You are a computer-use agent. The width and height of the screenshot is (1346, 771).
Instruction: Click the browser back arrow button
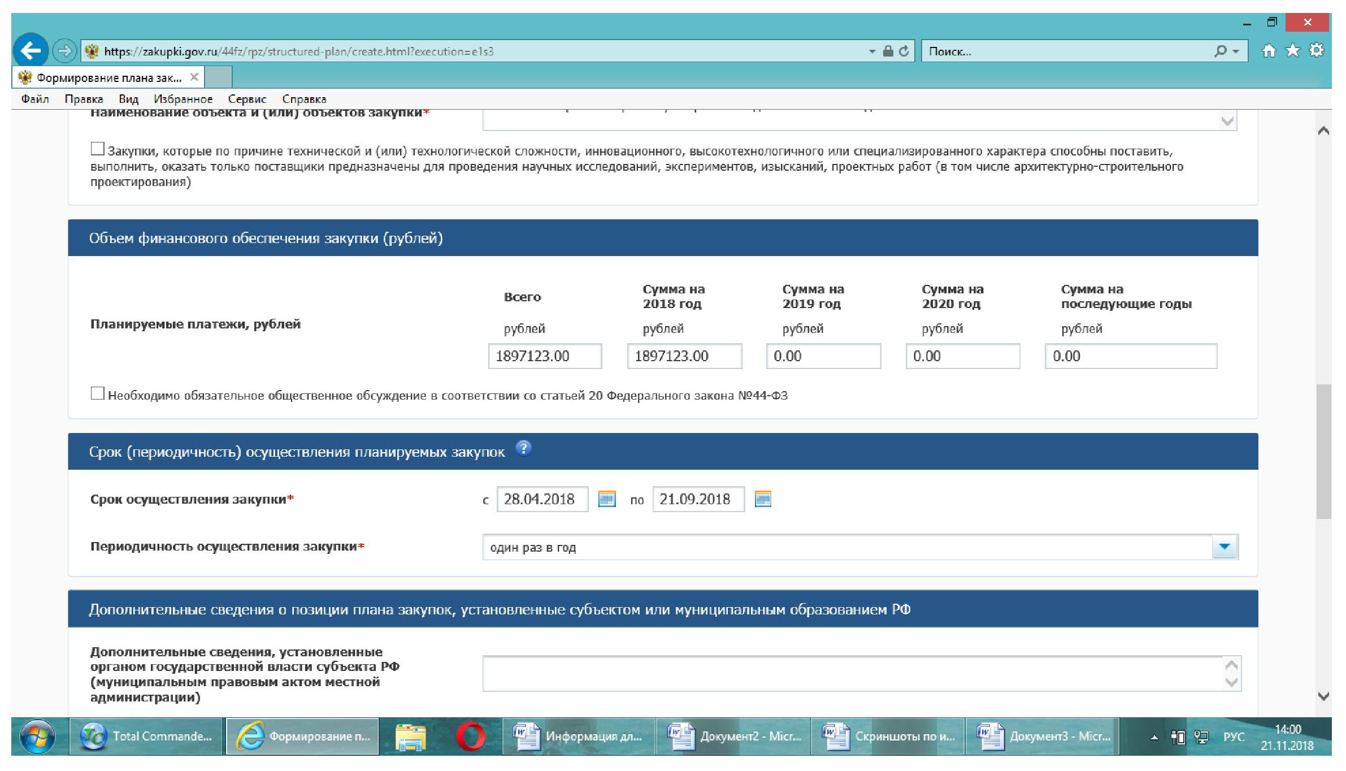coord(31,51)
